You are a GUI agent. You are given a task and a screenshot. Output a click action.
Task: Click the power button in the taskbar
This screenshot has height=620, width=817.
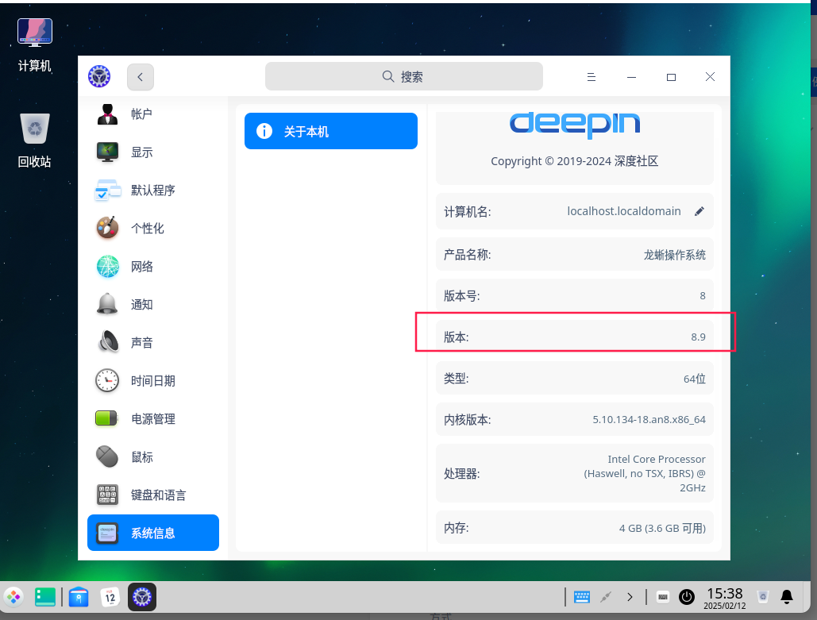pyautogui.click(x=687, y=596)
